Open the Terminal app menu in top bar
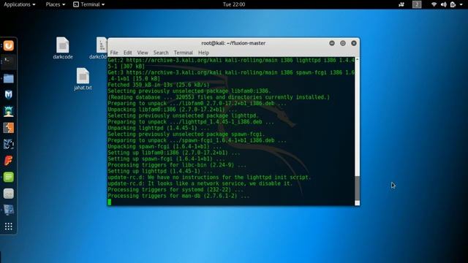468x263 pixels. pyautogui.click(x=89, y=4)
